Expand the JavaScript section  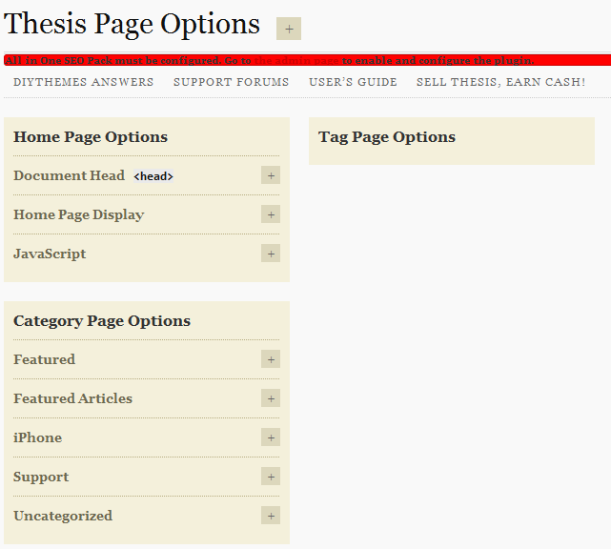coord(271,254)
